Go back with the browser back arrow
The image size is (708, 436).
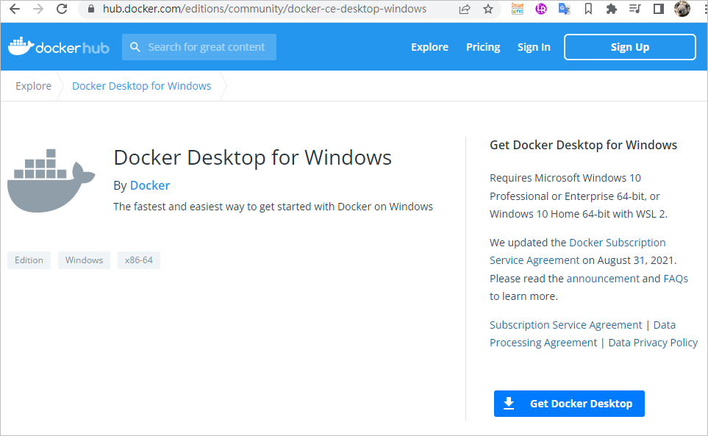pos(15,9)
